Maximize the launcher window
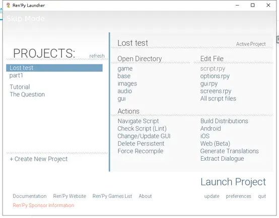The height and width of the screenshot is (218, 279). point(252,5)
